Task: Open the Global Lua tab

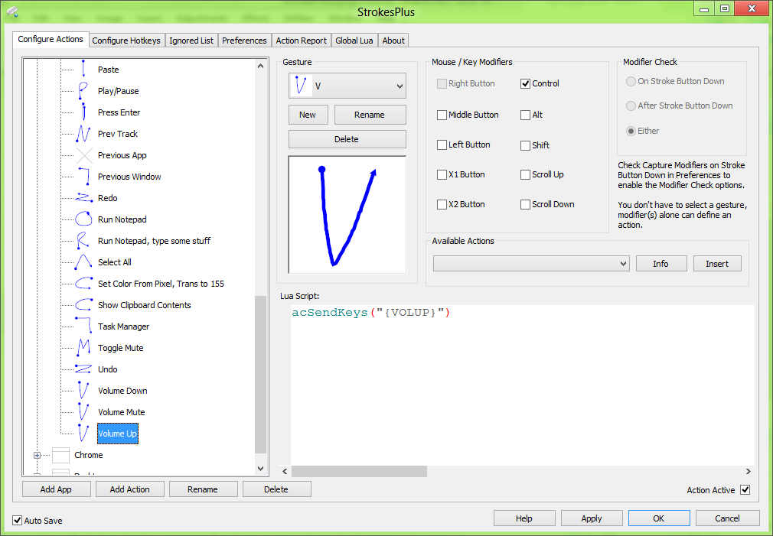Action: point(354,41)
